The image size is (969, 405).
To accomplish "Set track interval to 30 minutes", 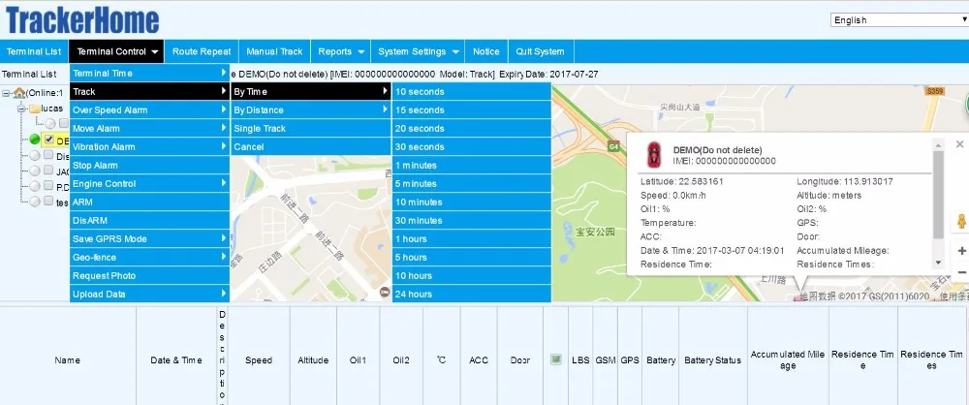I will pos(472,221).
